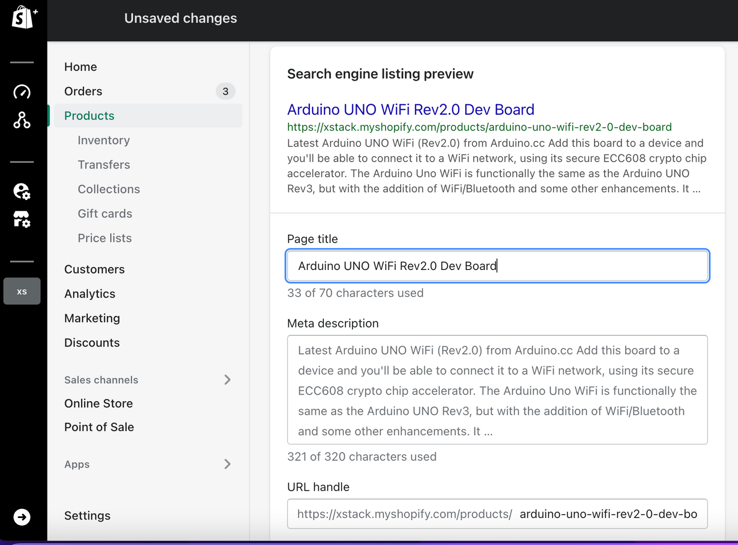738x545 pixels.
Task: Click the Orders count badge 3
Action: pyautogui.click(x=225, y=91)
